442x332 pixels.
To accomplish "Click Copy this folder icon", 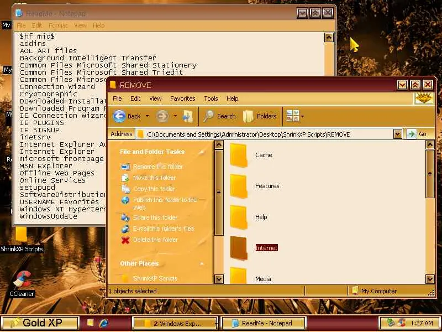I will [x=125, y=189].
